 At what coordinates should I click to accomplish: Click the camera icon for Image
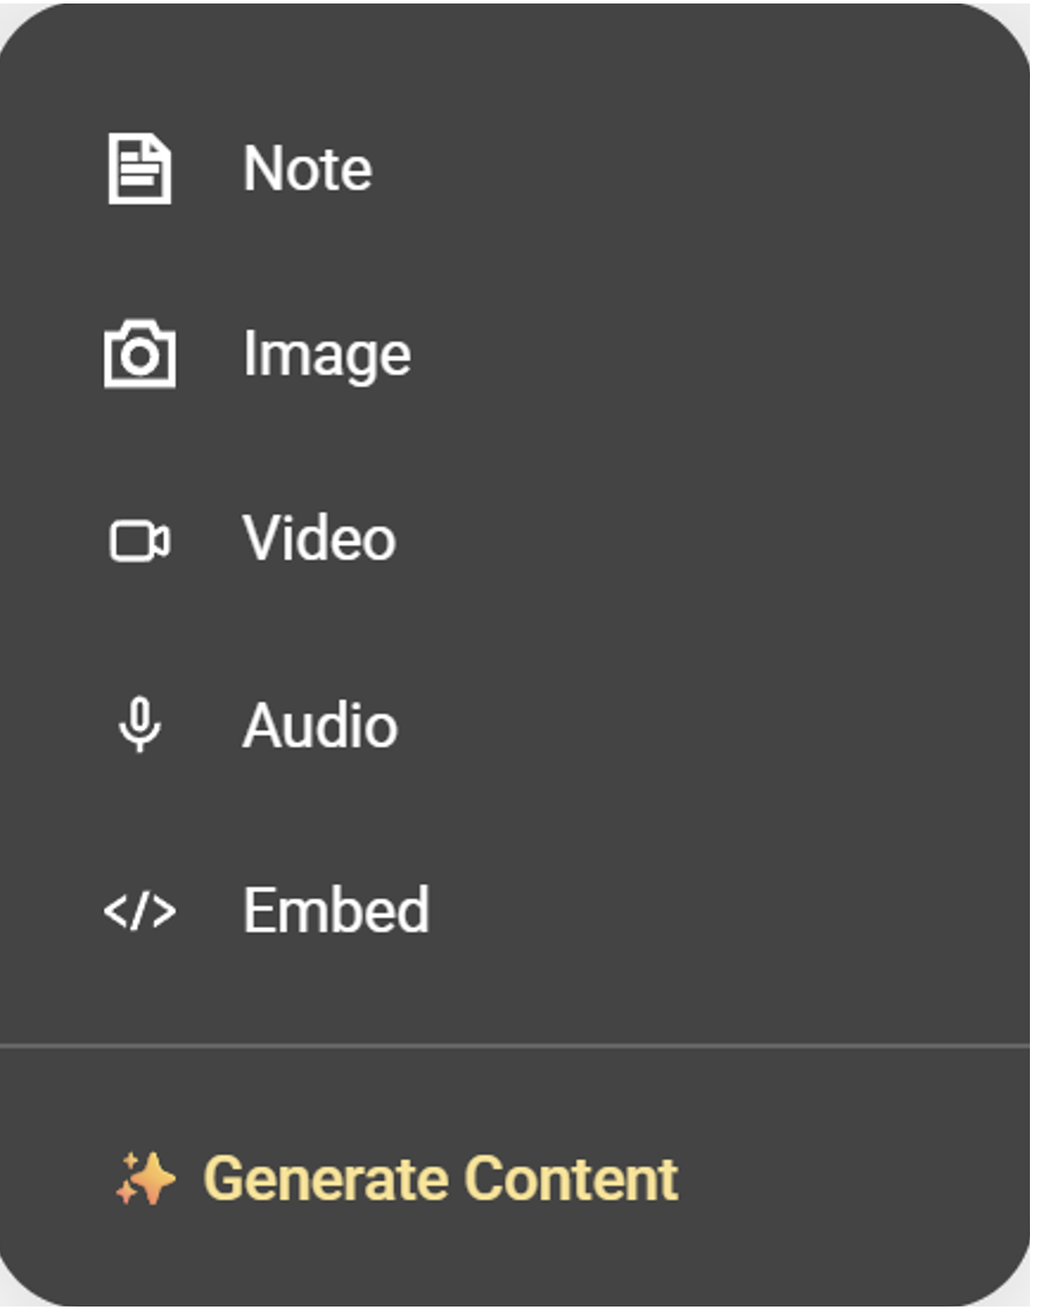click(x=140, y=354)
